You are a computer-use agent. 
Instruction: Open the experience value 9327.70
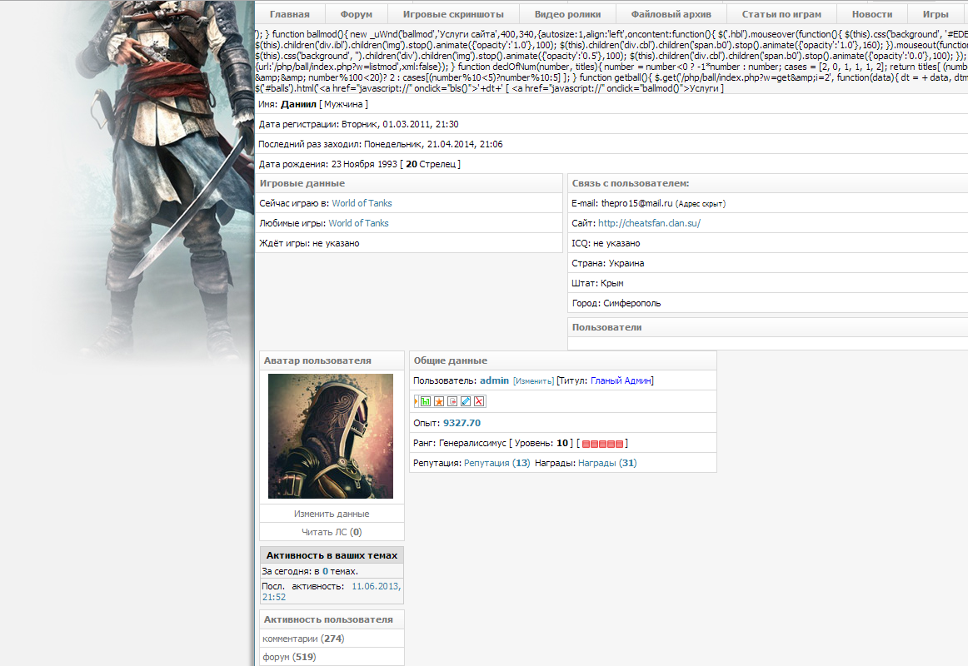[x=462, y=423]
